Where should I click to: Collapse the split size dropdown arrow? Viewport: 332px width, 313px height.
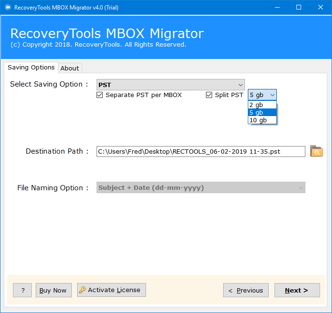272,95
